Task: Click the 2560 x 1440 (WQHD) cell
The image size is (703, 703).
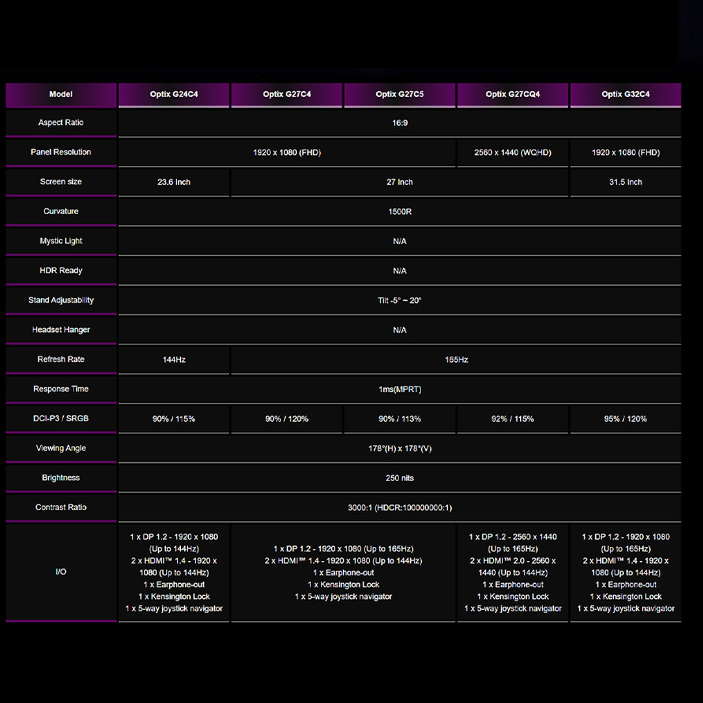Action: pyautogui.click(x=513, y=153)
